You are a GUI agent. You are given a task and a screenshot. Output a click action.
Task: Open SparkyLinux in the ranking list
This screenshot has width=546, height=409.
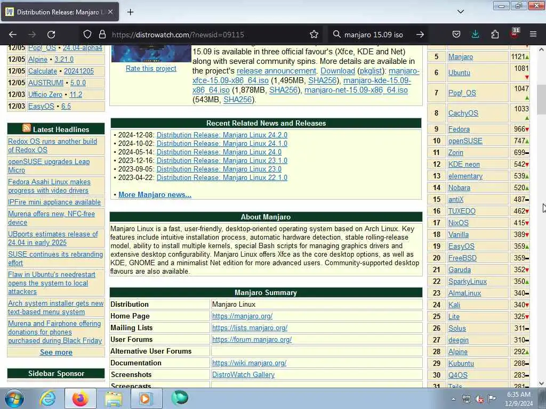tap(467, 282)
